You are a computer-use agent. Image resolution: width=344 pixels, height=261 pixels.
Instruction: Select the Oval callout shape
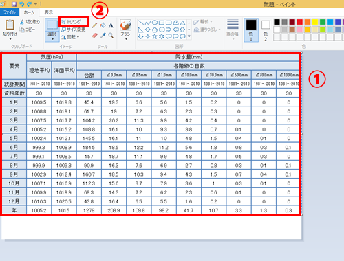[x=175, y=36]
